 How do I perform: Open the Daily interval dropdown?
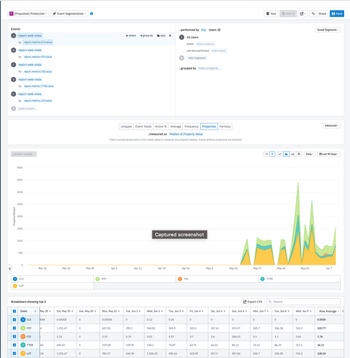click(x=310, y=154)
